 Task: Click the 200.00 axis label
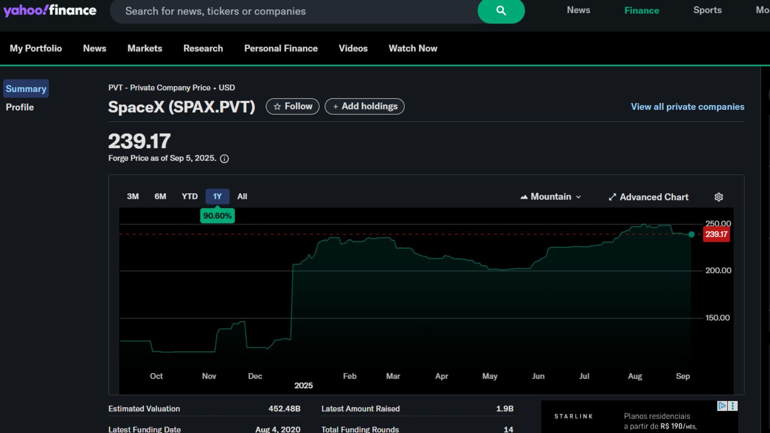(x=718, y=271)
